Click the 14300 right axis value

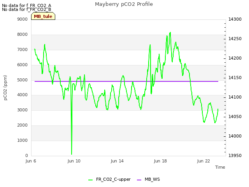click(x=235, y=19)
